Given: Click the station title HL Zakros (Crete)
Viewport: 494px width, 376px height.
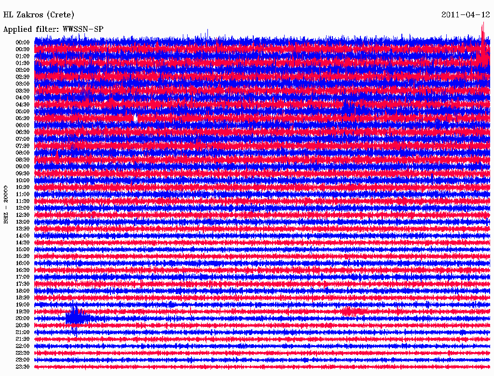Looking at the screenshot, I should point(39,14).
